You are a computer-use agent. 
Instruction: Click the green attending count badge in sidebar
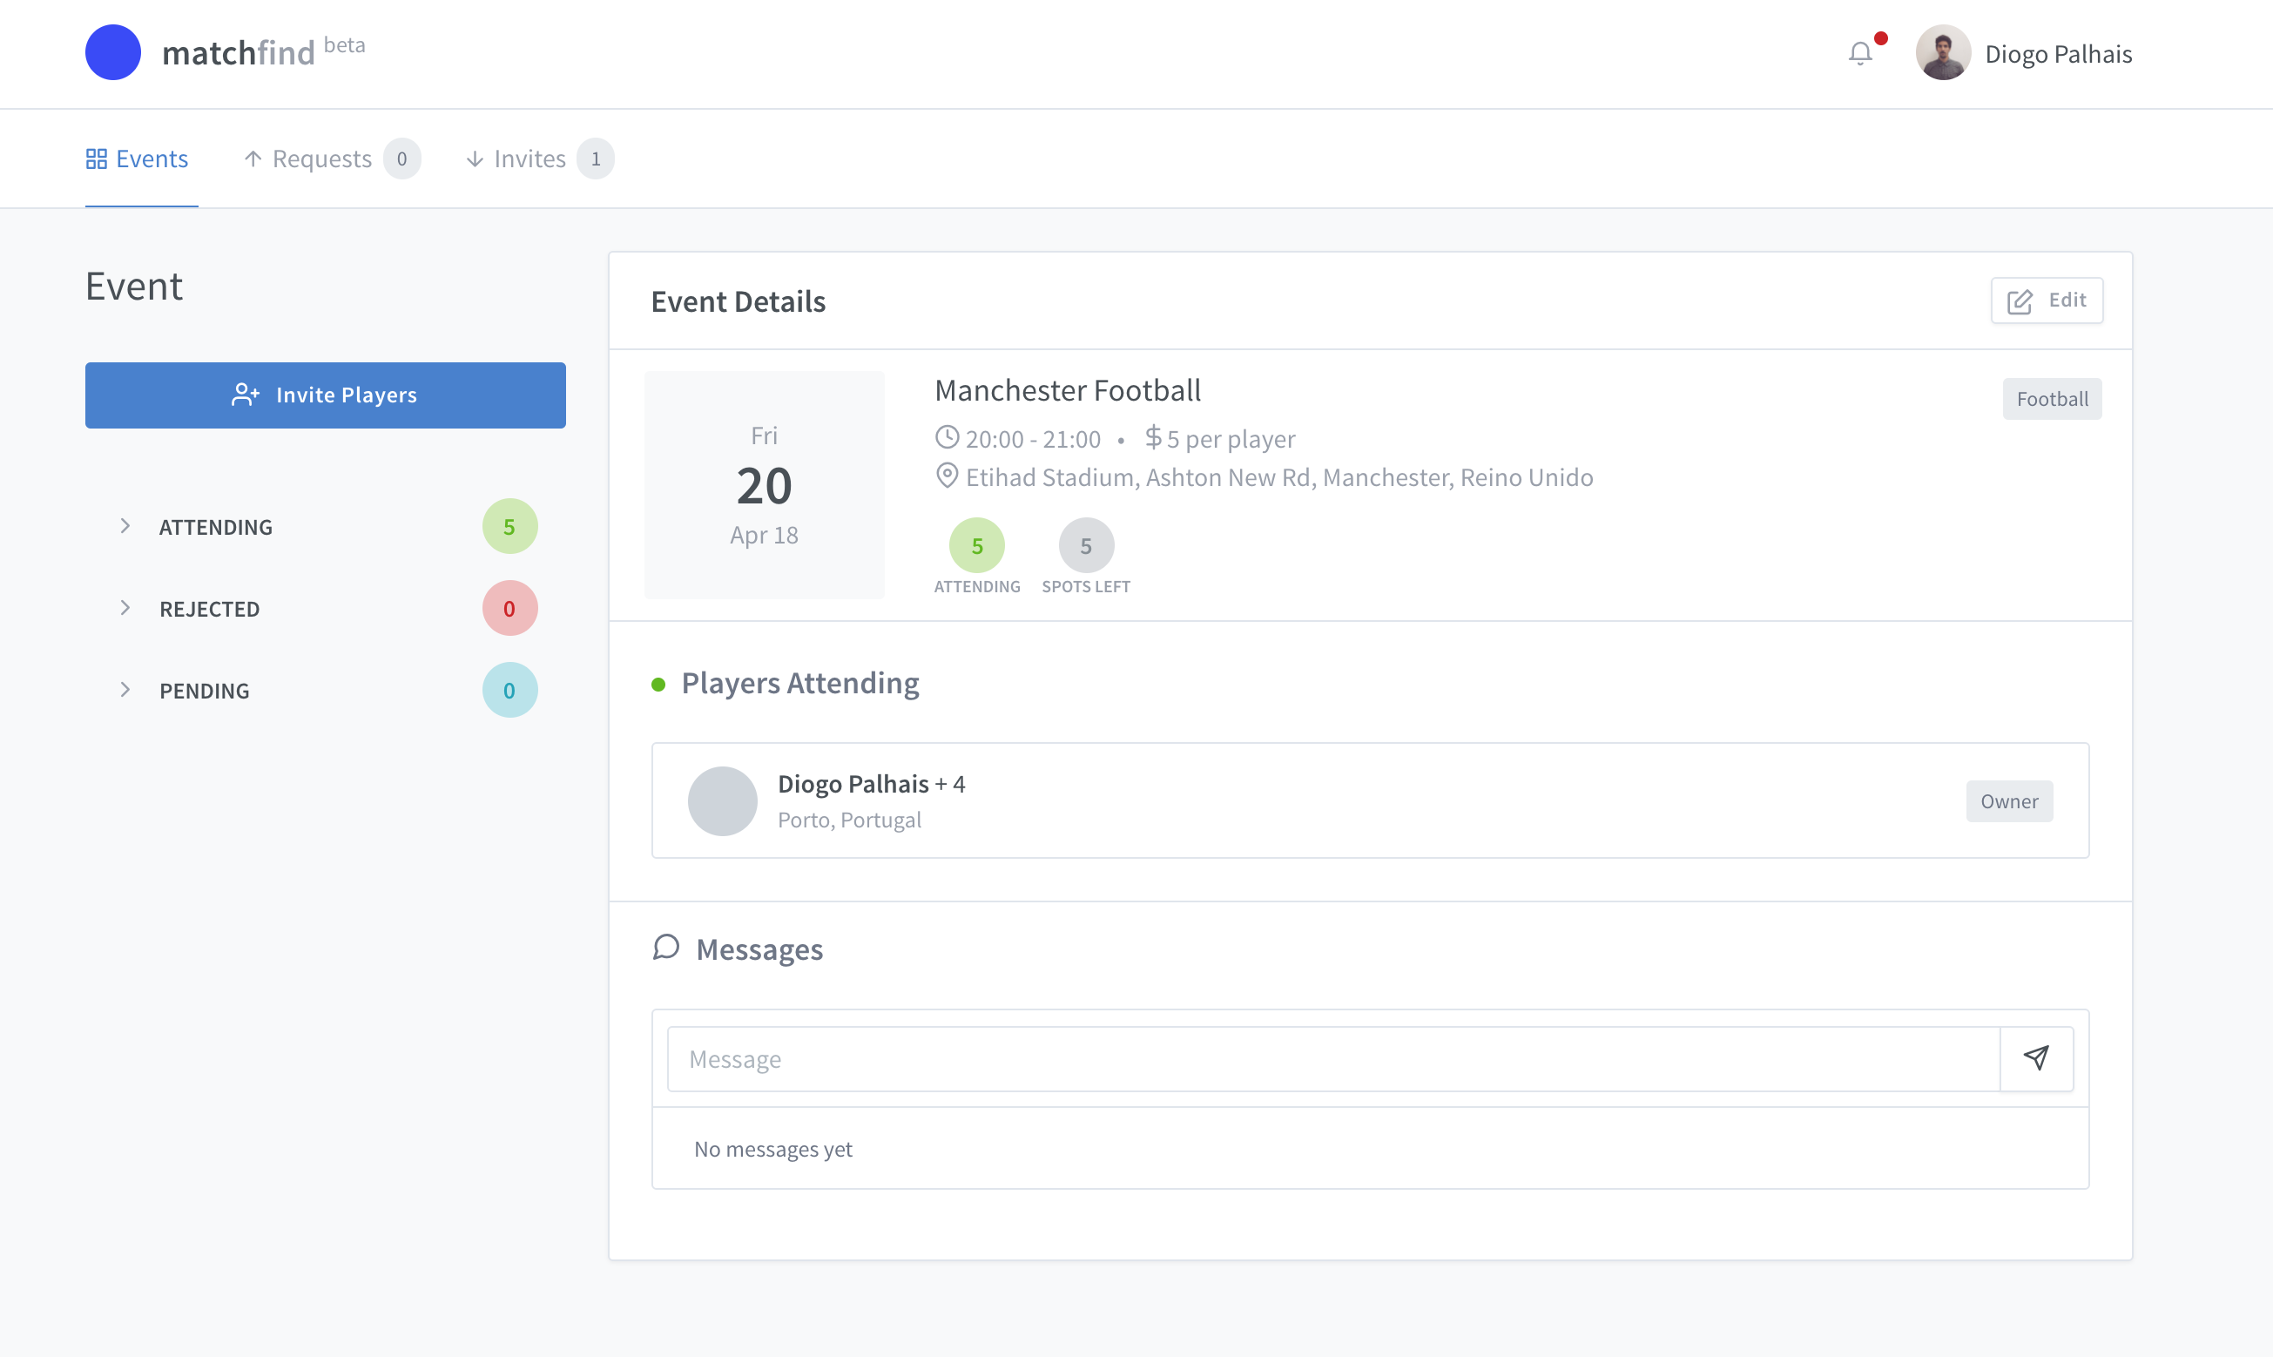[x=509, y=527]
